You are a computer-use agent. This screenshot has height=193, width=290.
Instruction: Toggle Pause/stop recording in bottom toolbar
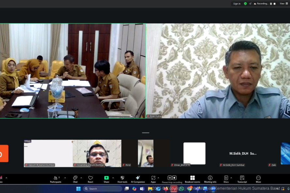pos(172,179)
